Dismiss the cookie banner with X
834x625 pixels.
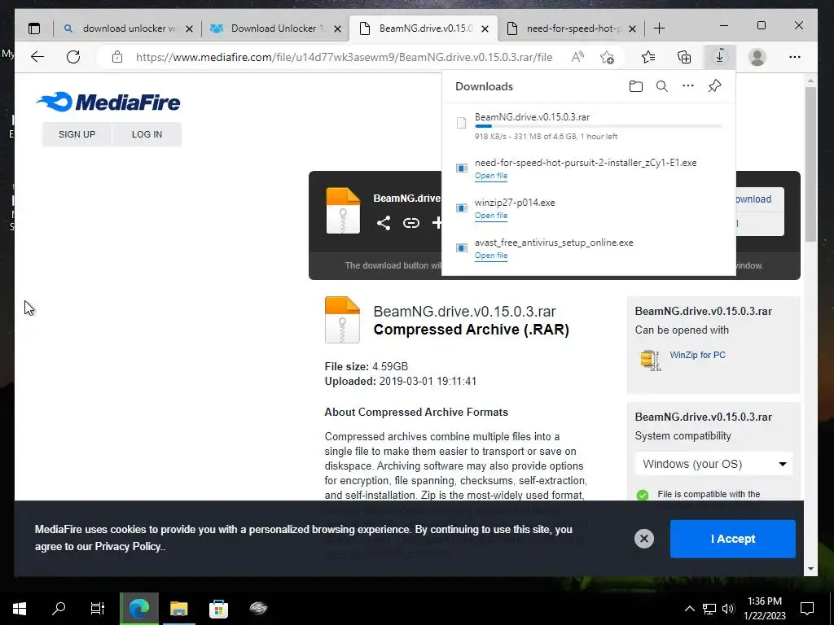643,539
